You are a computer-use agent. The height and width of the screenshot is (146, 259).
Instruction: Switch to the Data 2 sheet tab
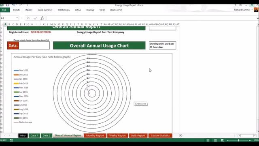tap(47, 135)
